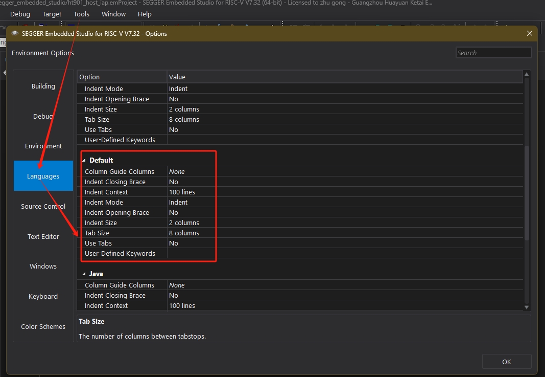
Task: Click Java Indent Context value 100 lines
Action: (182, 305)
